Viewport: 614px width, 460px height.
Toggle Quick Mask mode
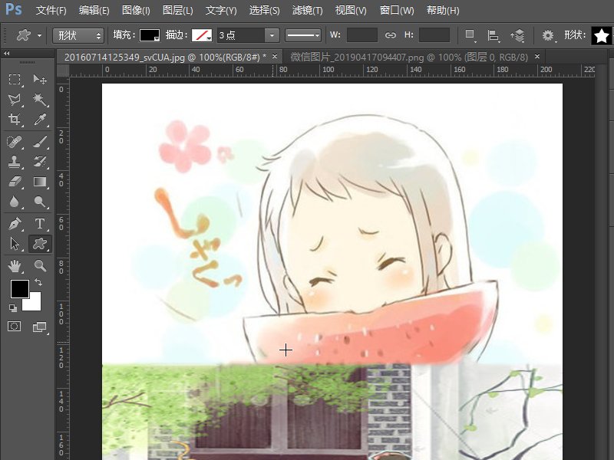tap(15, 327)
